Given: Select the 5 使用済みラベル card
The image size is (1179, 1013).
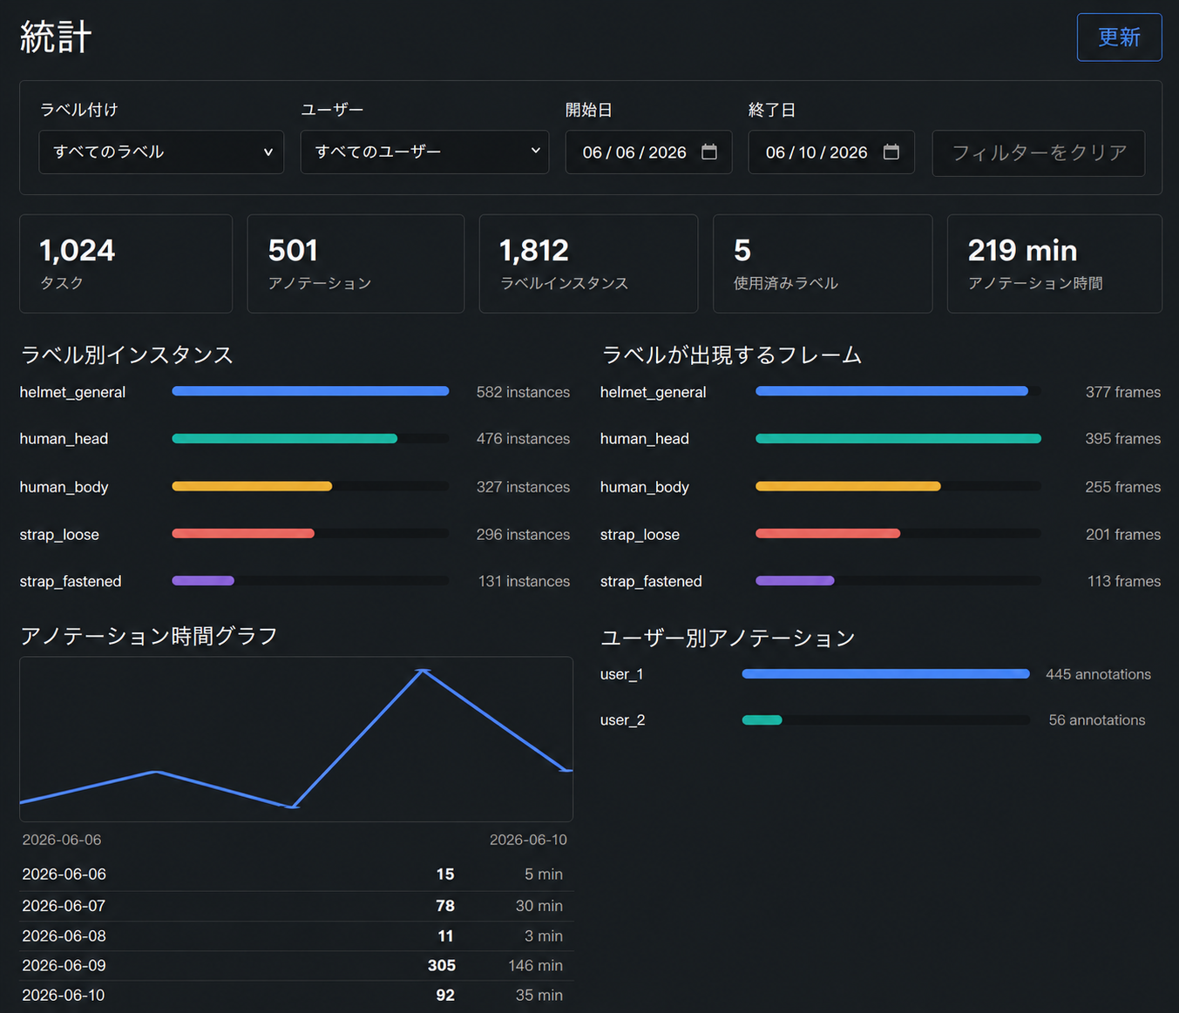Looking at the screenshot, I should (823, 264).
